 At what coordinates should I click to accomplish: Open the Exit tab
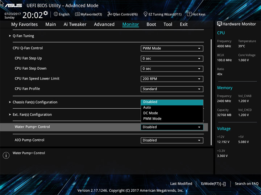click(184, 25)
